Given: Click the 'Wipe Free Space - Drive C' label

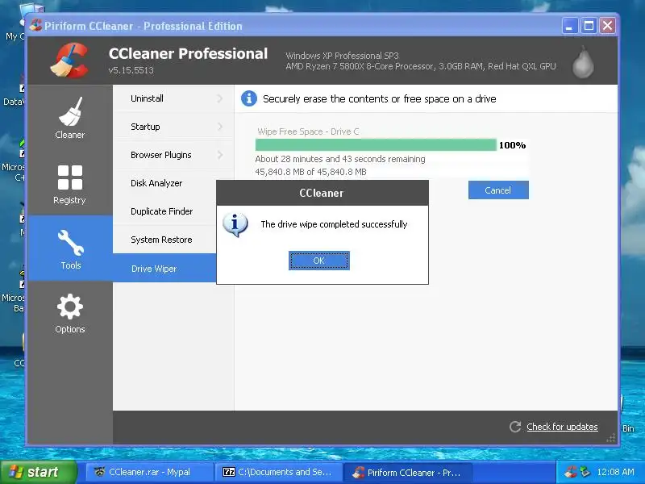Looking at the screenshot, I should pyautogui.click(x=308, y=131).
